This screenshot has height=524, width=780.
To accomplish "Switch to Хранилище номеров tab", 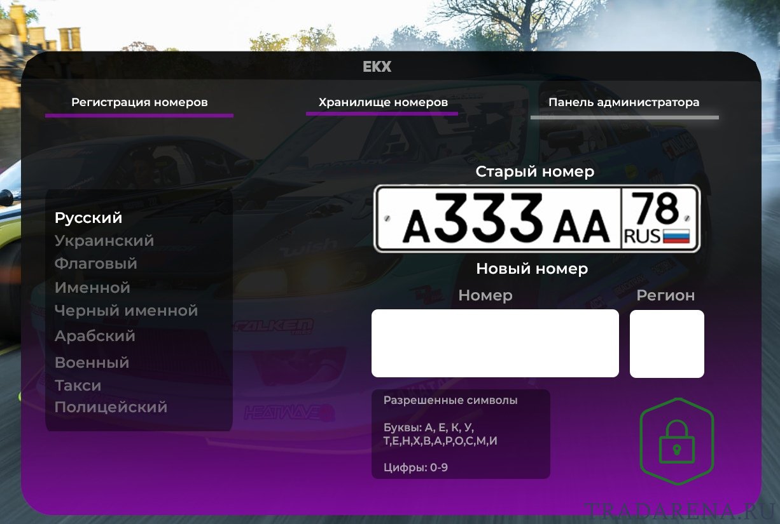I will (383, 102).
